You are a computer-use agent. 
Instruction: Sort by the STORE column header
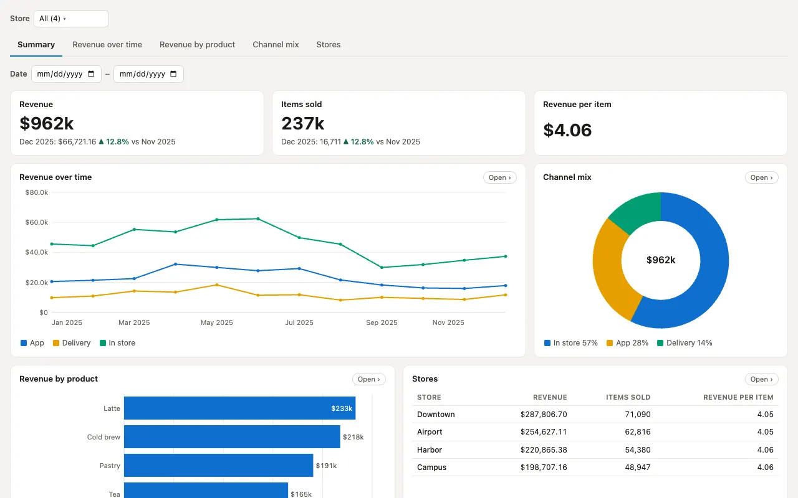[x=429, y=397]
